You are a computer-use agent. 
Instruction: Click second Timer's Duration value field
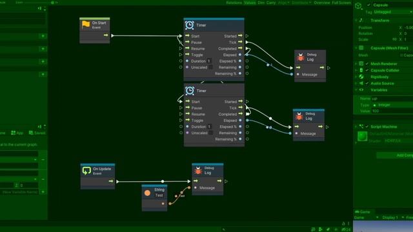[x=209, y=126]
